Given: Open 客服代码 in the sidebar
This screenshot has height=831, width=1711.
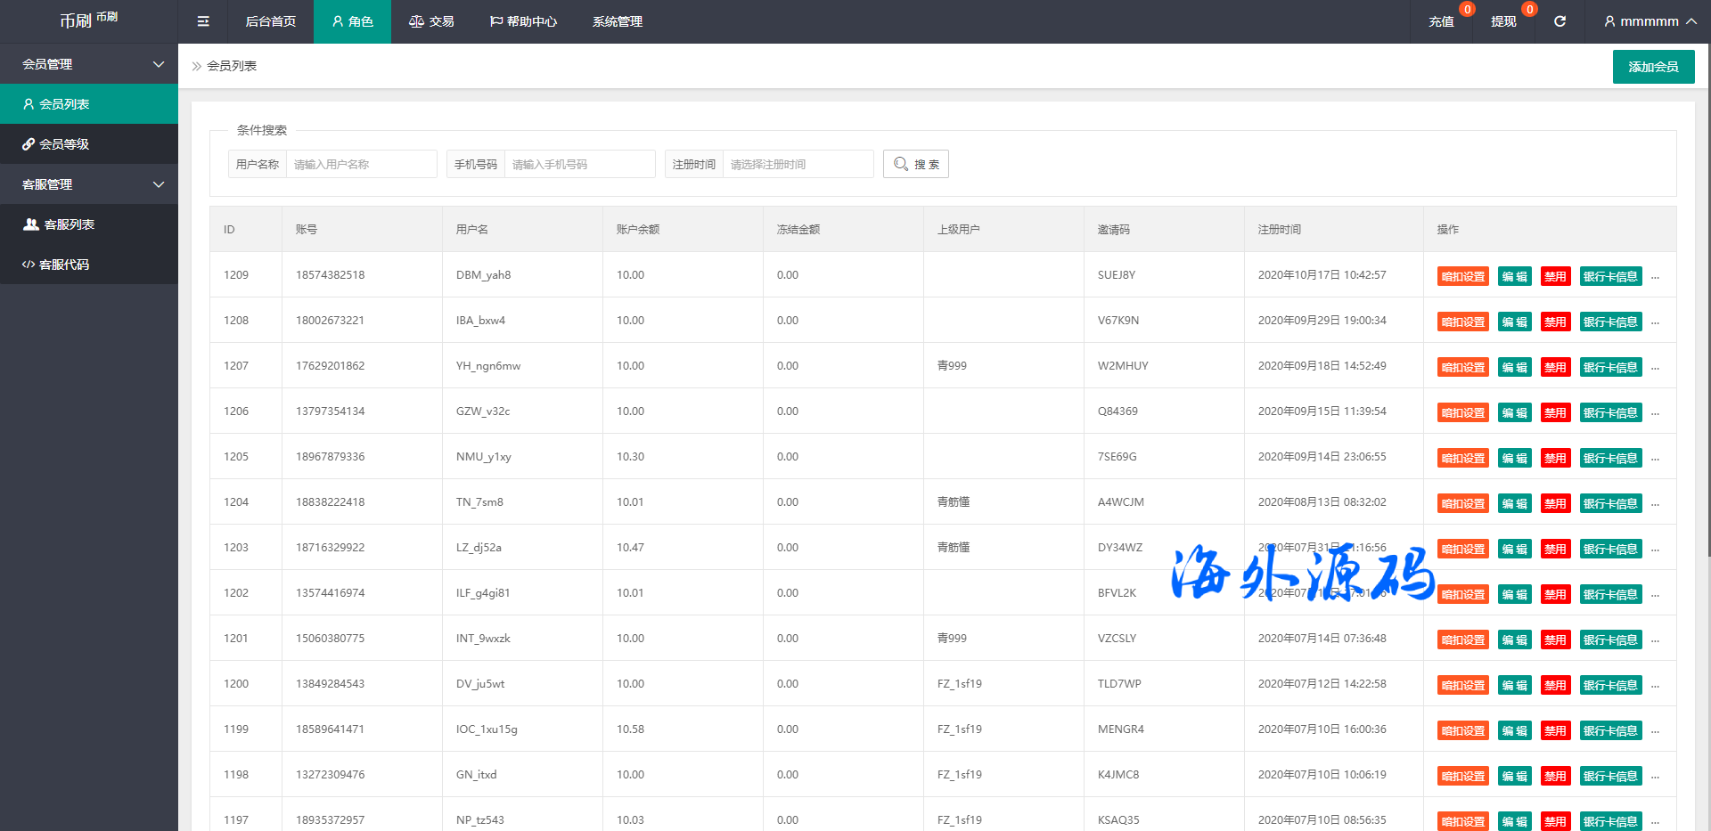Looking at the screenshot, I should pos(64,265).
